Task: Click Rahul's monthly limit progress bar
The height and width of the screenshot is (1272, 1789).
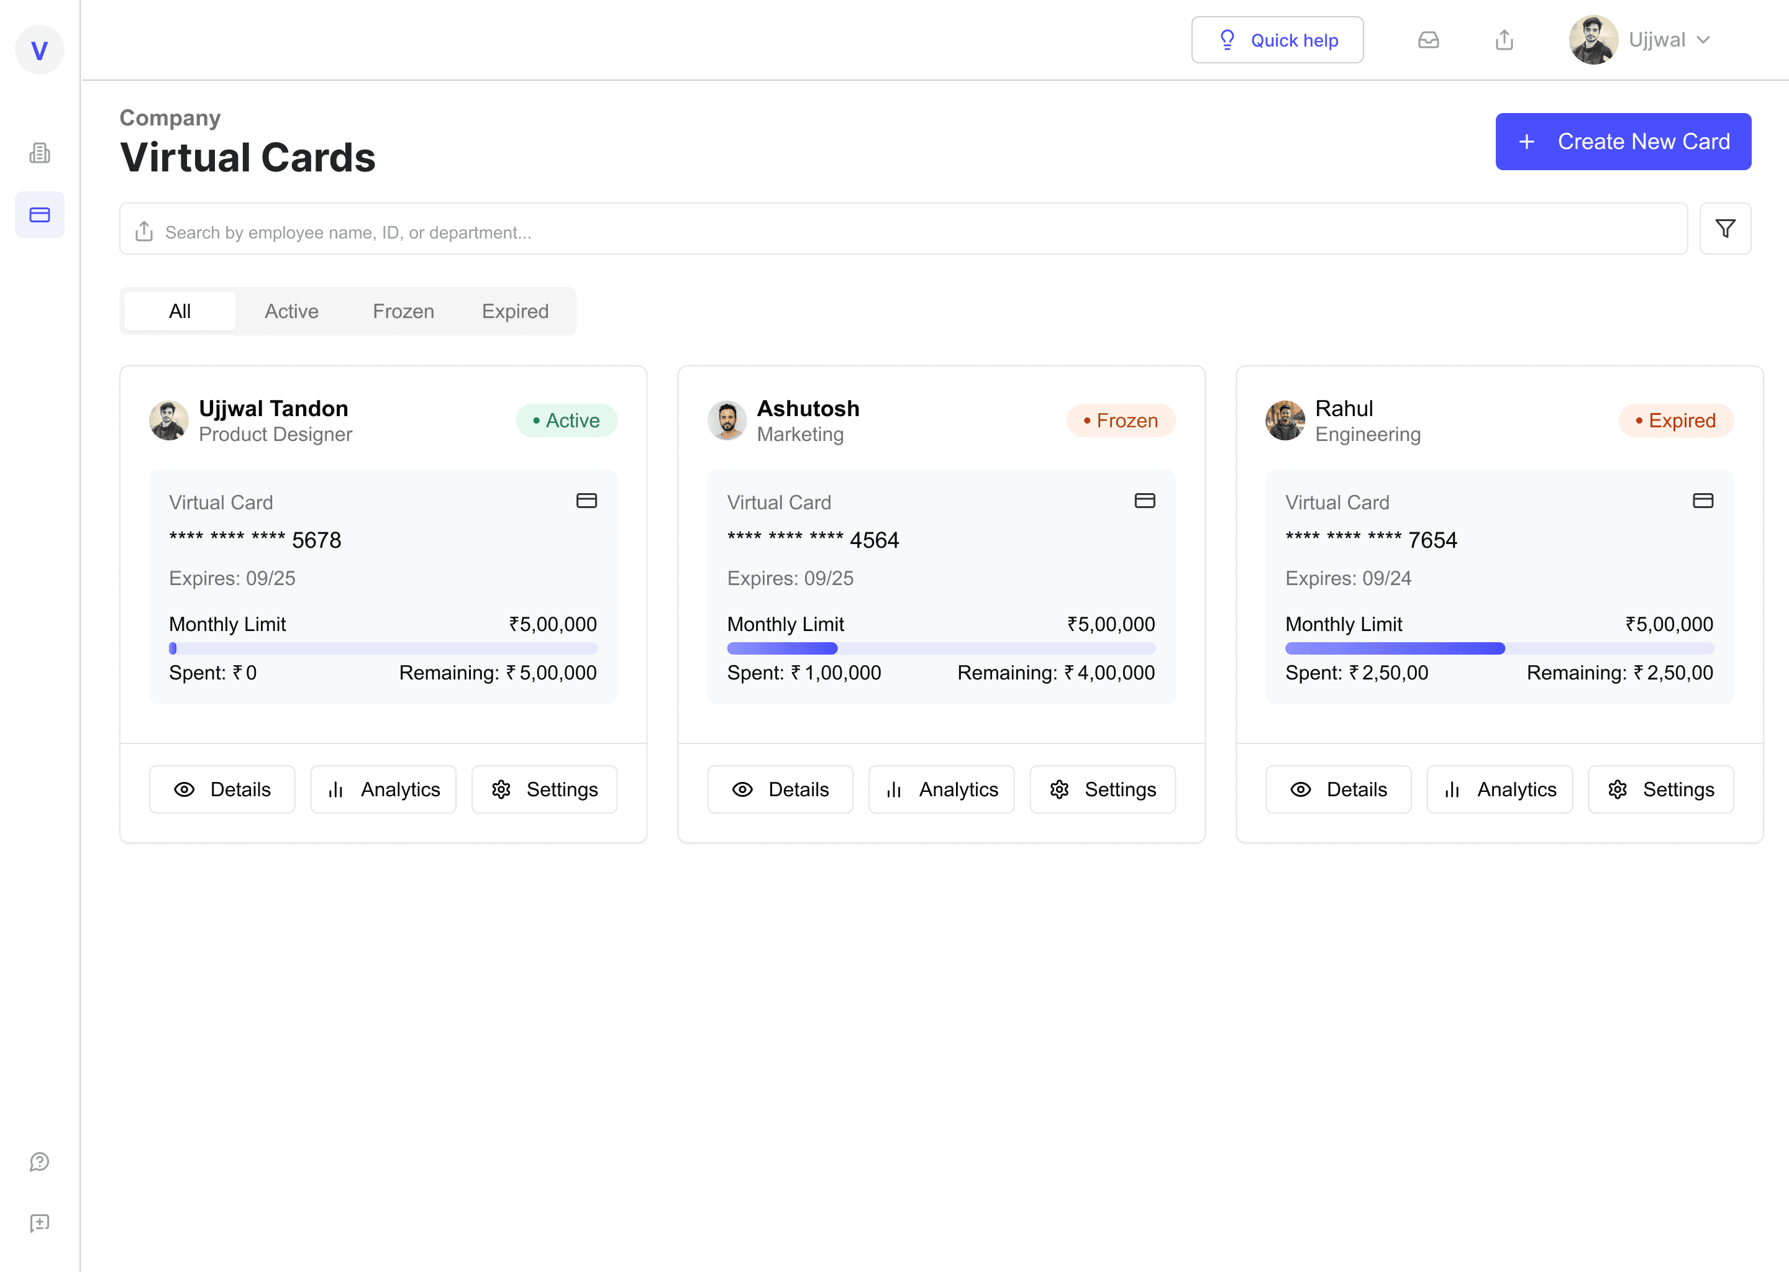Action: [1499, 648]
